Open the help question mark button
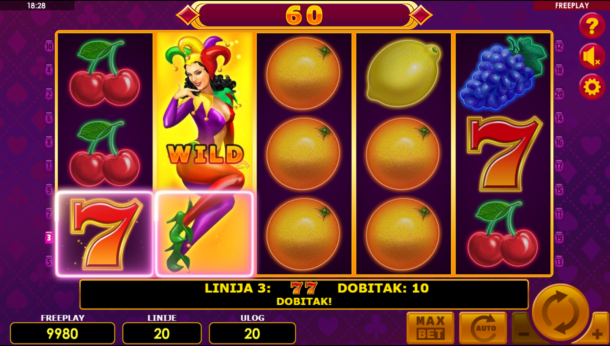This screenshot has height=346, width=610. 592,26
